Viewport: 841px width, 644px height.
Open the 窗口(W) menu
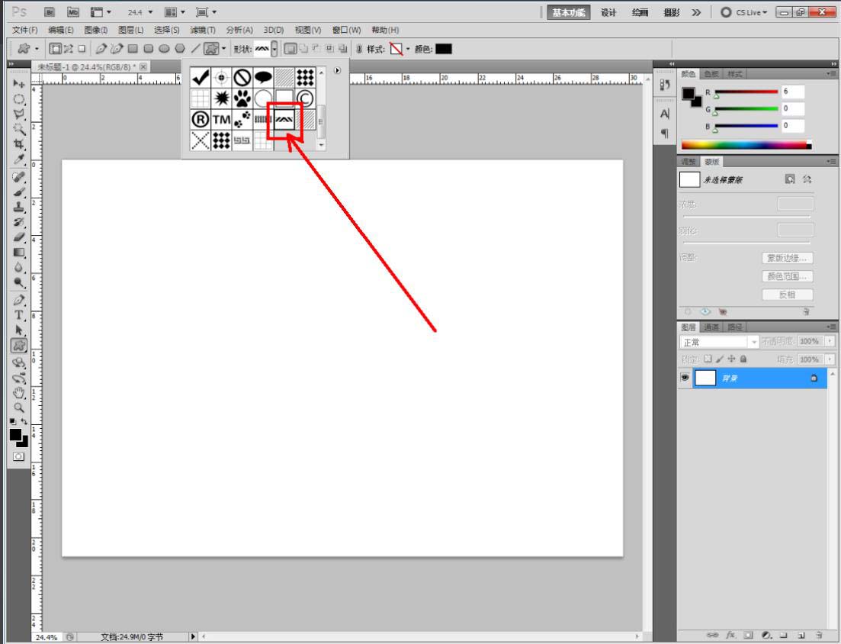(346, 30)
